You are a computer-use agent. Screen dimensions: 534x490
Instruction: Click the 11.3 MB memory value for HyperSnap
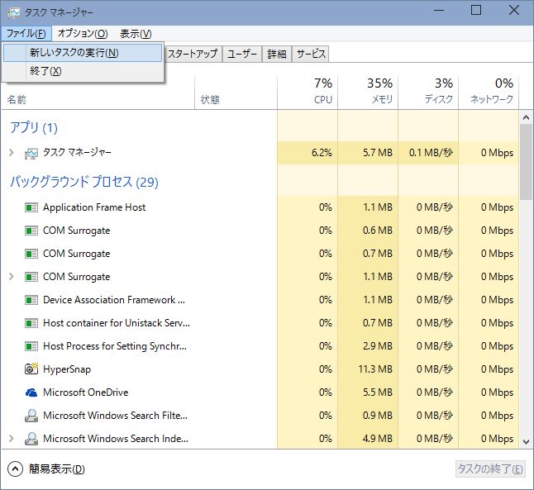[375, 369]
